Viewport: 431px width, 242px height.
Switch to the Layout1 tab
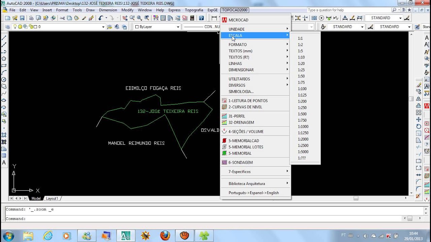pyautogui.click(x=52, y=199)
